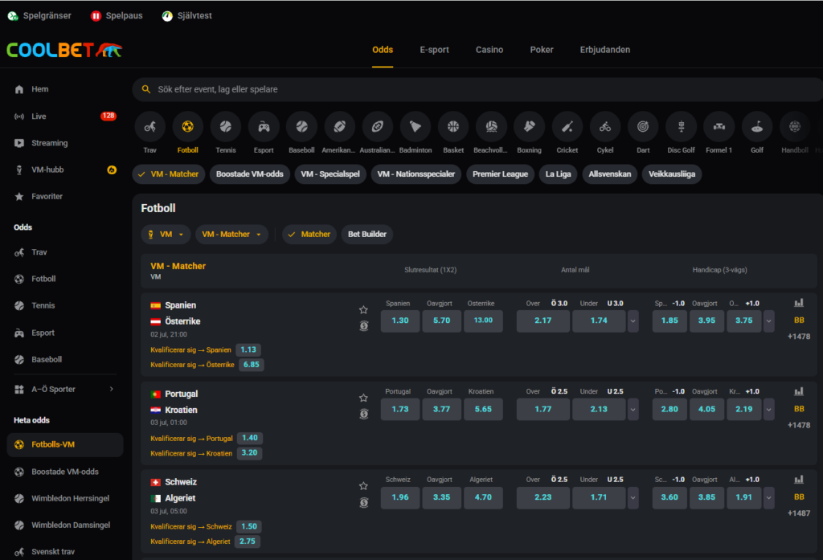
Task: Open Live in the sidebar
Action: pos(65,116)
